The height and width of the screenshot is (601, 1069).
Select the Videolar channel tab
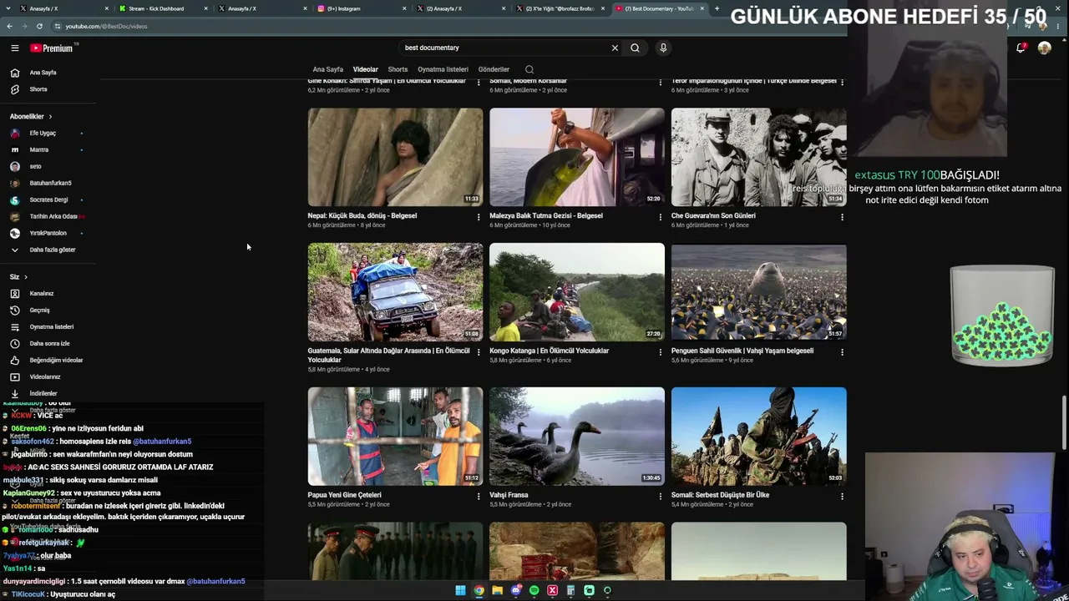(x=365, y=69)
